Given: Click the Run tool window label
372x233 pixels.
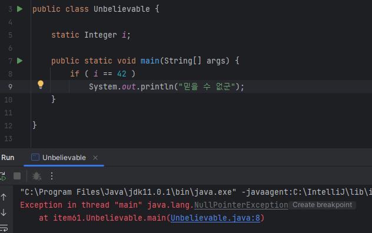Looking at the screenshot, I should point(8,158).
